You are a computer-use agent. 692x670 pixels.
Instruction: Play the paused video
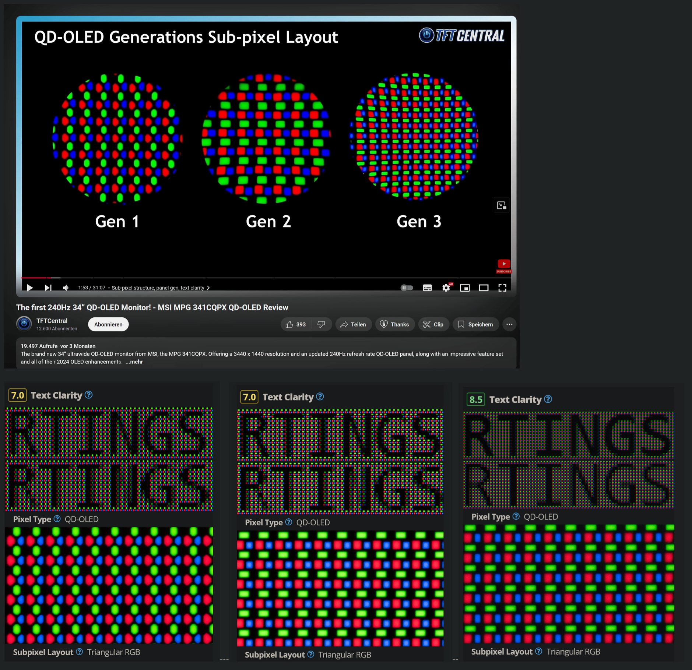pyautogui.click(x=29, y=288)
